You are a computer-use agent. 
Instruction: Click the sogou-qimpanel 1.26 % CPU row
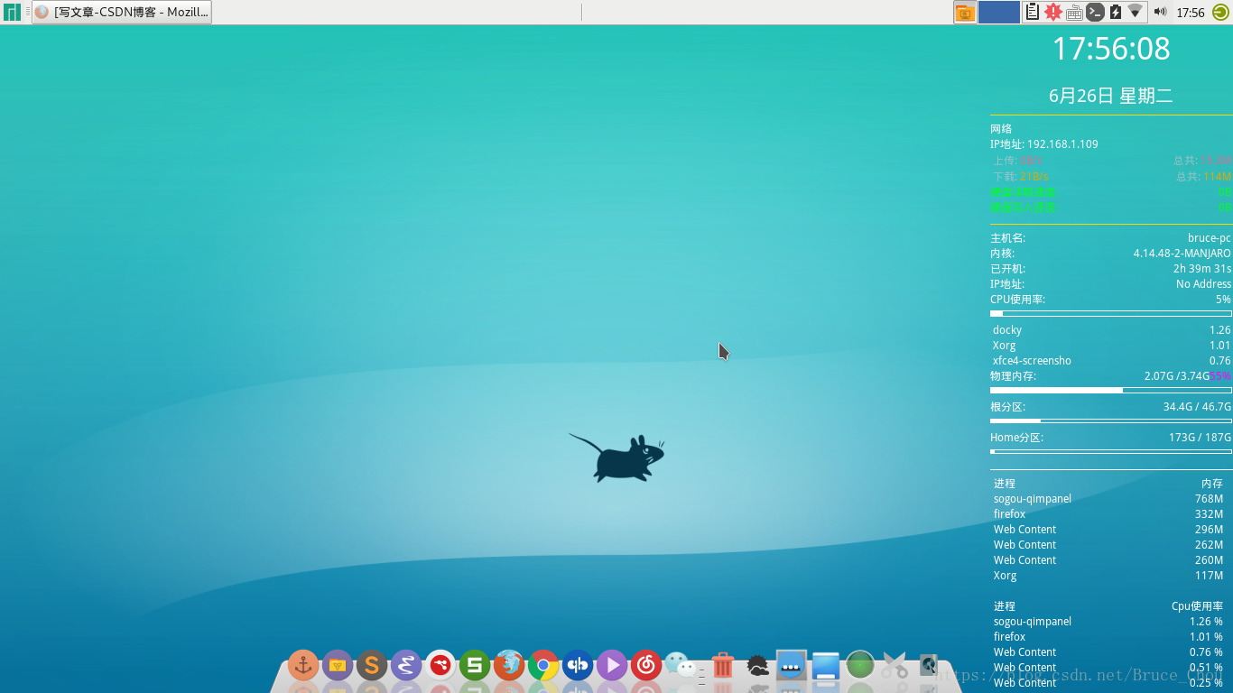click(1108, 622)
